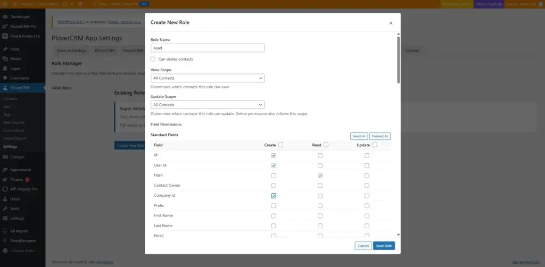Screen dimensions: 545x267
Task: Open the Update Scope dropdown
Action: tap(208, 104)
